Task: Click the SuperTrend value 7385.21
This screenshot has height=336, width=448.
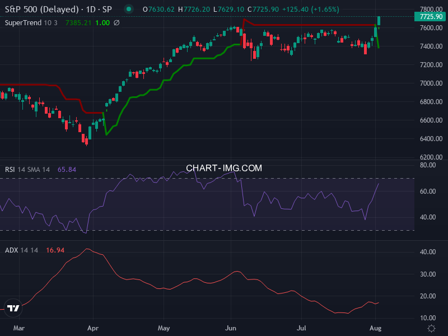Action: (78, 23)
